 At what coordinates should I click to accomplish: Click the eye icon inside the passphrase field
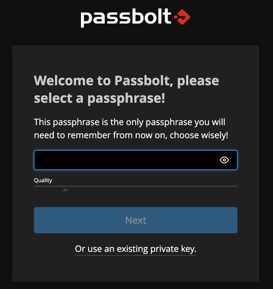point(224,160)
